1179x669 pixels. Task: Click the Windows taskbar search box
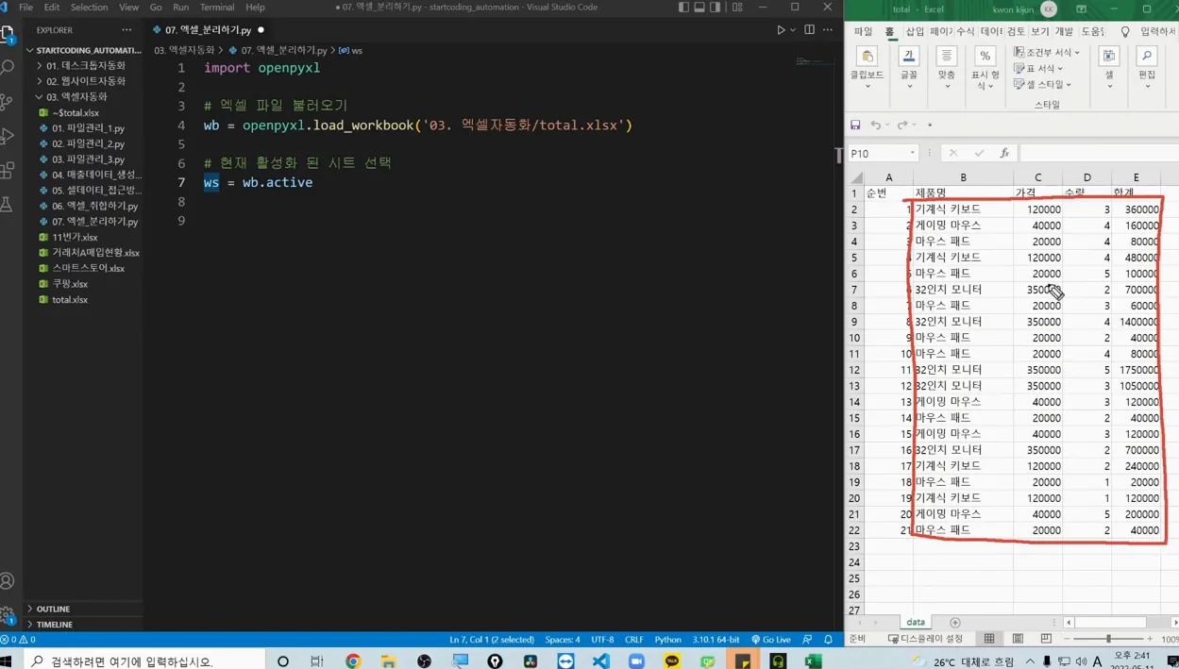[x=145, y=661]
